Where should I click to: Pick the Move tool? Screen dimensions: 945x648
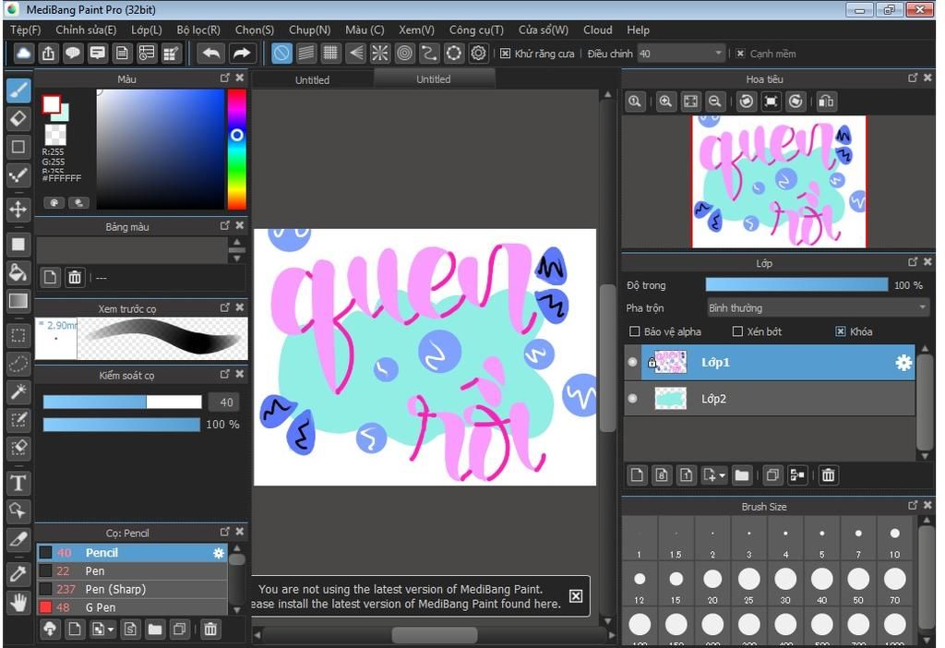[18, 210]
